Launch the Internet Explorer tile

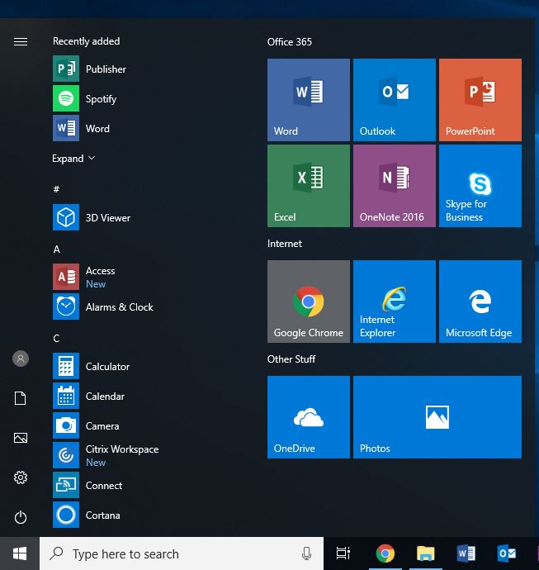point(394,301)
